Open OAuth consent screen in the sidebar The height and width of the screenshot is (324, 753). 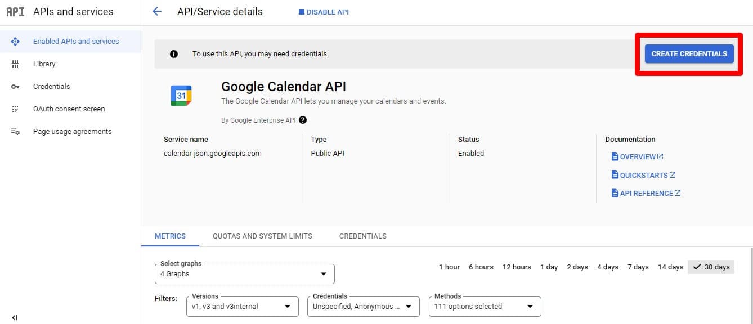point(70,109)
